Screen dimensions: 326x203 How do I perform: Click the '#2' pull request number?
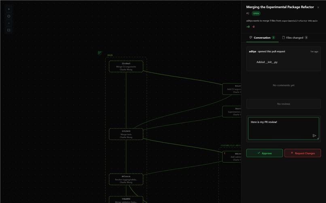tap(248, 13)
